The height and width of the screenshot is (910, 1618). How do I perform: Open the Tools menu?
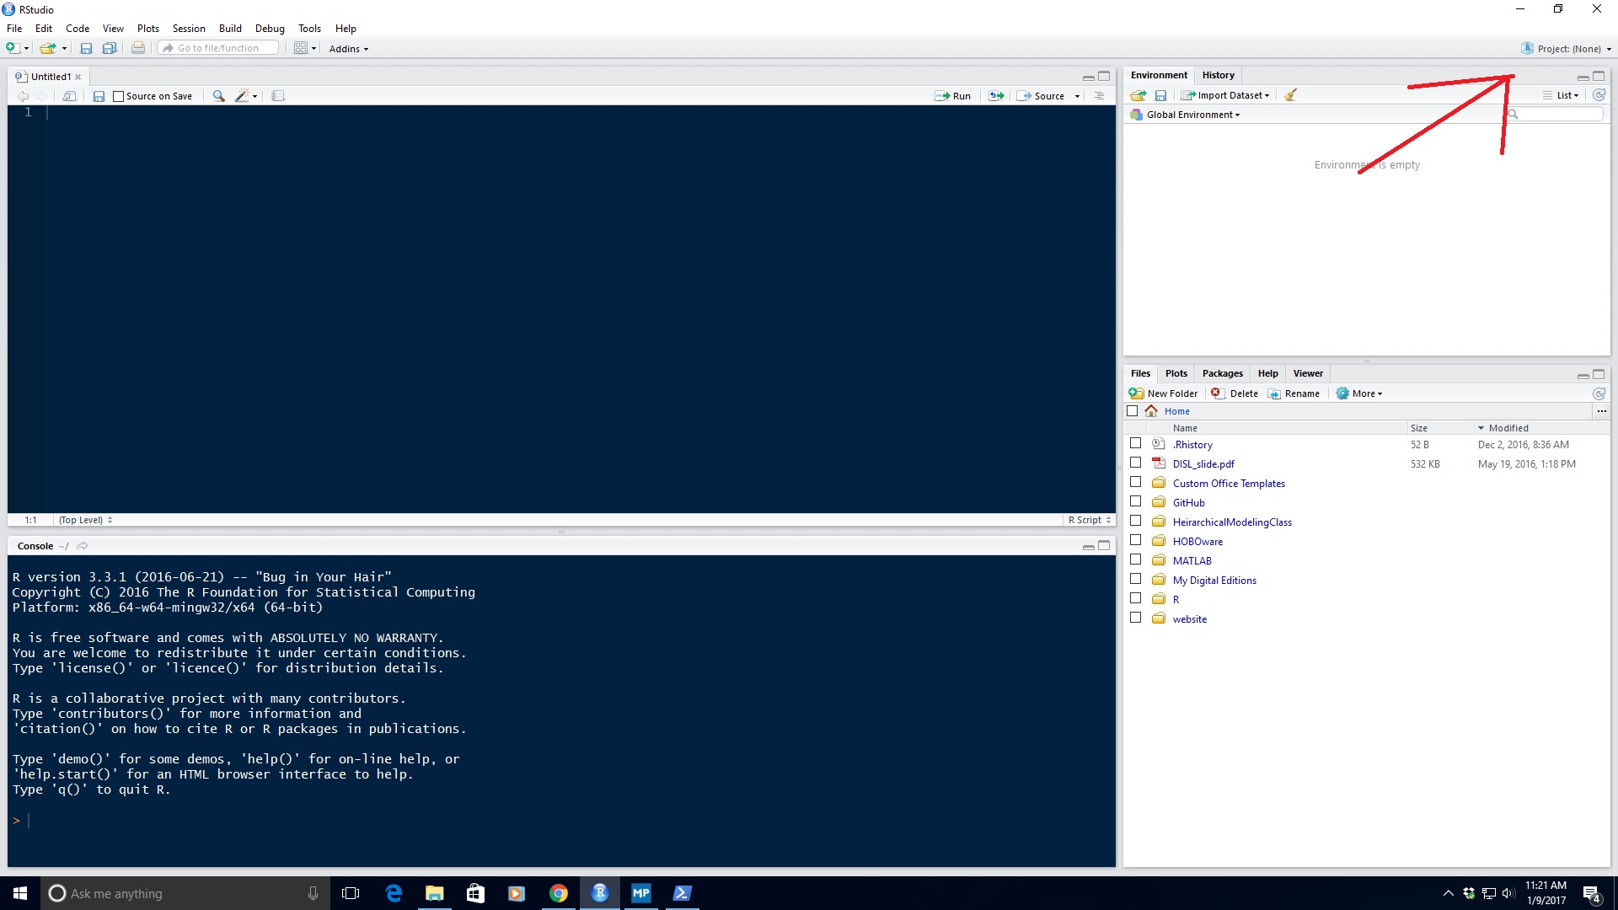pyautogui.click(x=309, y=29)
